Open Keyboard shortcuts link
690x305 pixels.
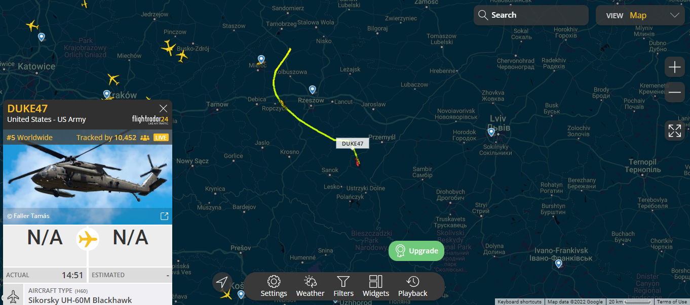tap(519, 302)
